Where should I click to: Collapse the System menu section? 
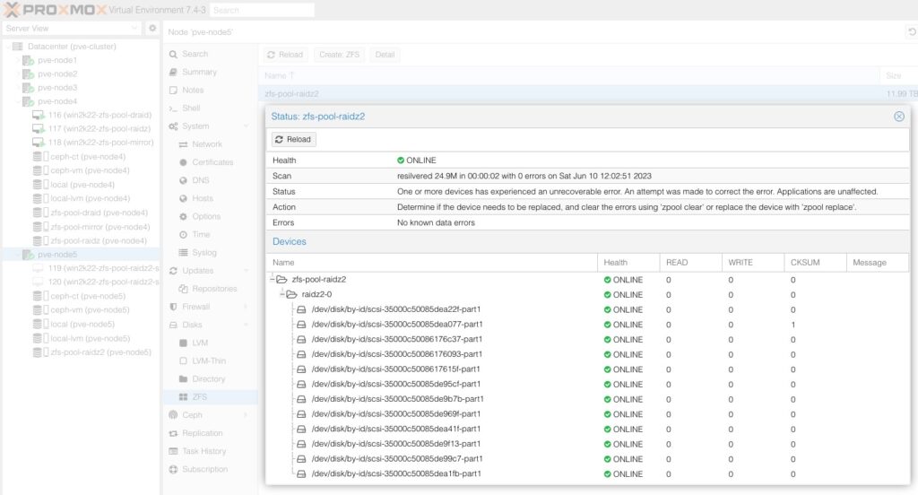[246, 126]
